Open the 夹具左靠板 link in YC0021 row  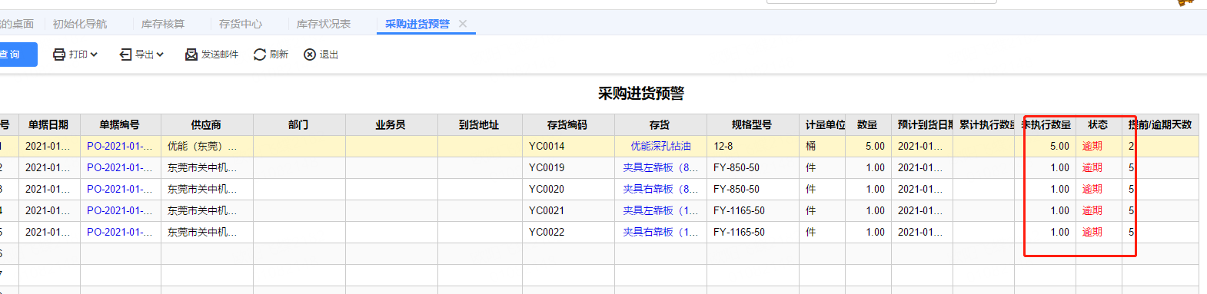660,210
